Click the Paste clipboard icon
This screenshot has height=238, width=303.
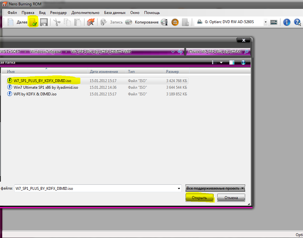[x=77, y=22]
